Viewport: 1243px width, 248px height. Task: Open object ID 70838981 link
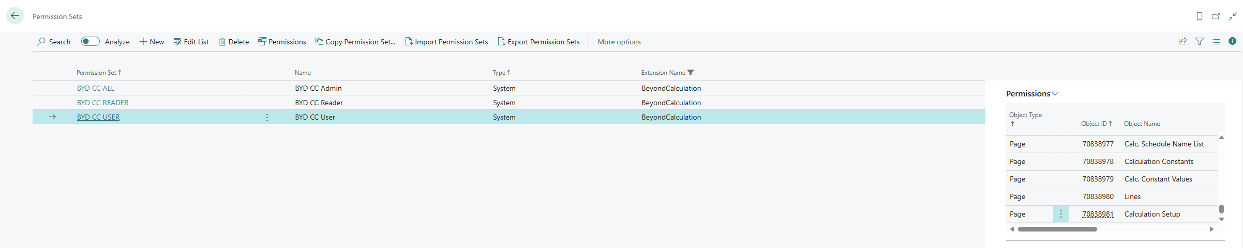(1098, 214)
